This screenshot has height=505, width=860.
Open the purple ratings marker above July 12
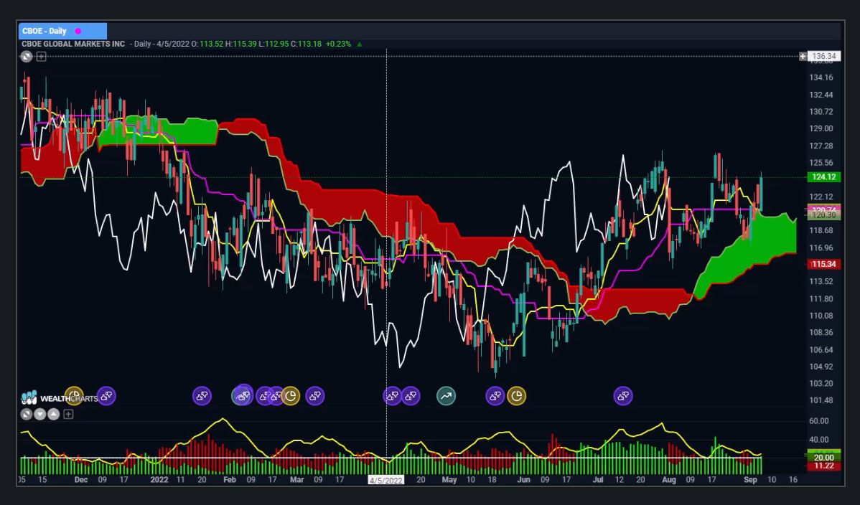point(623,395)
